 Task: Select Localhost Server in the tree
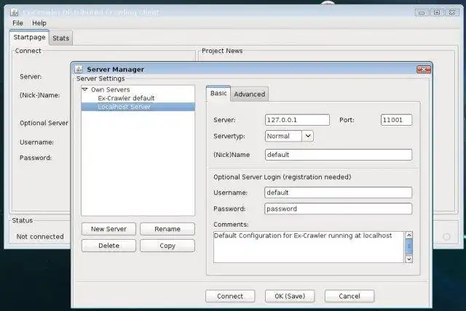(138, 107)
